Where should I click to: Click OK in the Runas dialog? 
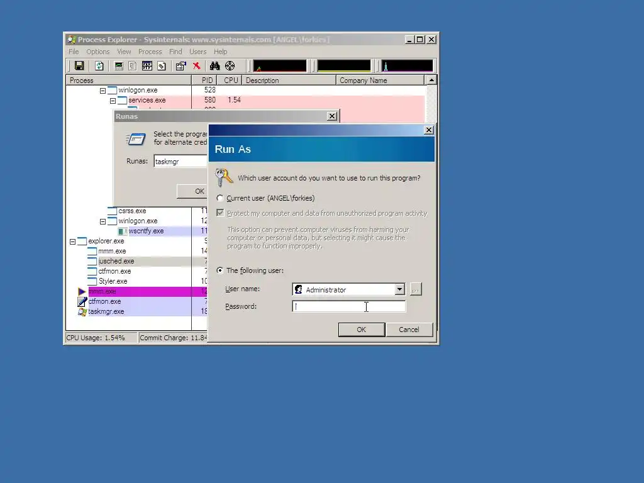click(192, 191)
